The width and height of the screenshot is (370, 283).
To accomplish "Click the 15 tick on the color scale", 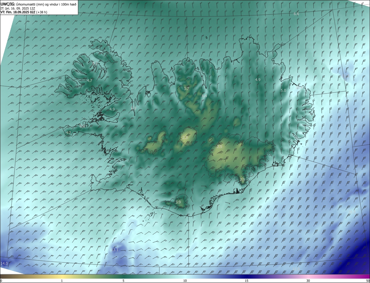I will pos(247,281).
